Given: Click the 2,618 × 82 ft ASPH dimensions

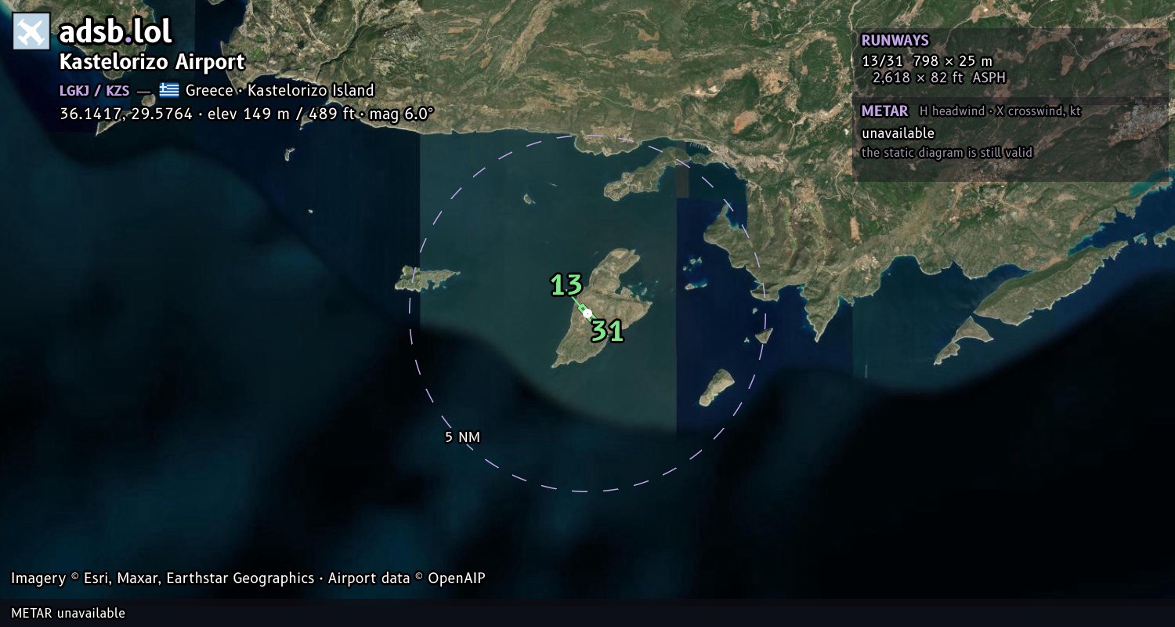Looking at the screenshot, I should [x=938, y=78].
